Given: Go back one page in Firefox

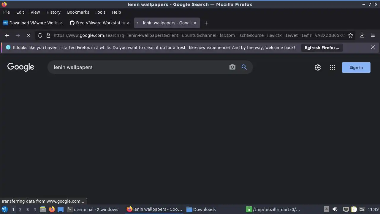Looking at the screenshot, I should click(x=7, y=35).
